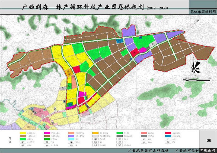
Task: Select the light gray facility block in northeast green zone
Action: (x=153, y=44)
